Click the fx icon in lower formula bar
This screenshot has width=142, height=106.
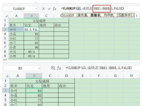point(59,68)
